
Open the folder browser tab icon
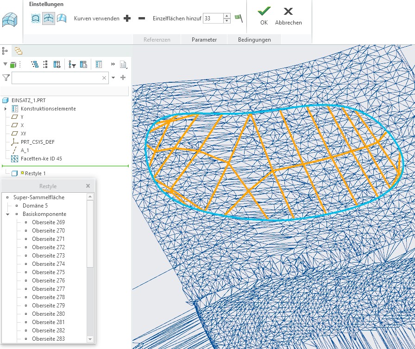pyautogui.click(x=19, y=51)
